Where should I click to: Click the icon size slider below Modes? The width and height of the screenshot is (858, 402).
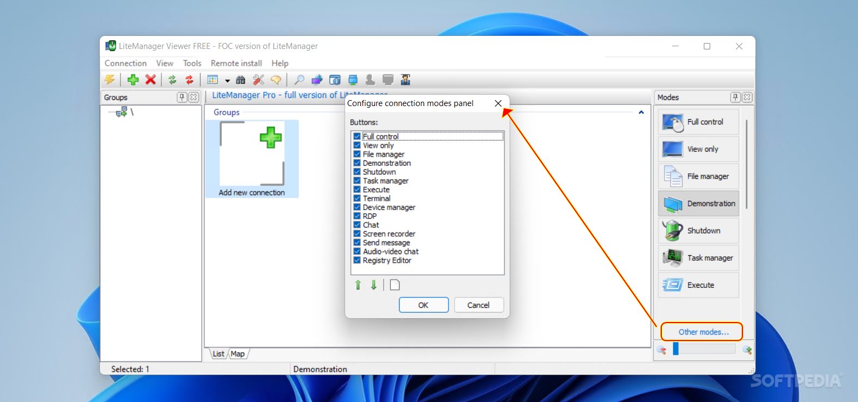(x=704, y=349)
